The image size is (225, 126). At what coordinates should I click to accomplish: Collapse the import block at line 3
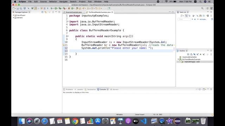click(x=68, y=21)
